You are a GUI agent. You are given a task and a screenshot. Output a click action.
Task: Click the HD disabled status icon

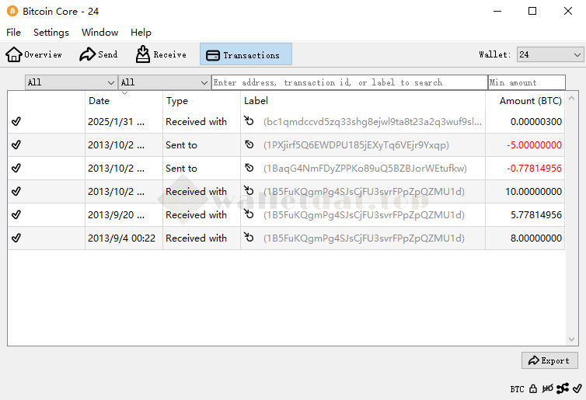click(x=547, y=388)
